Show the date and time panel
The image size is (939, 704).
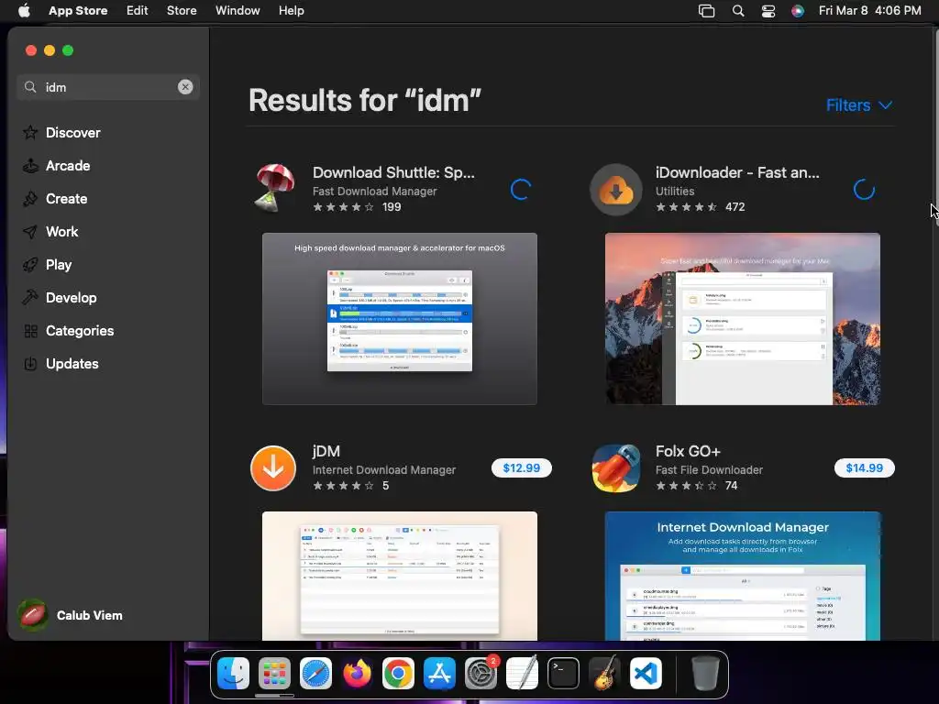point(869,11)
